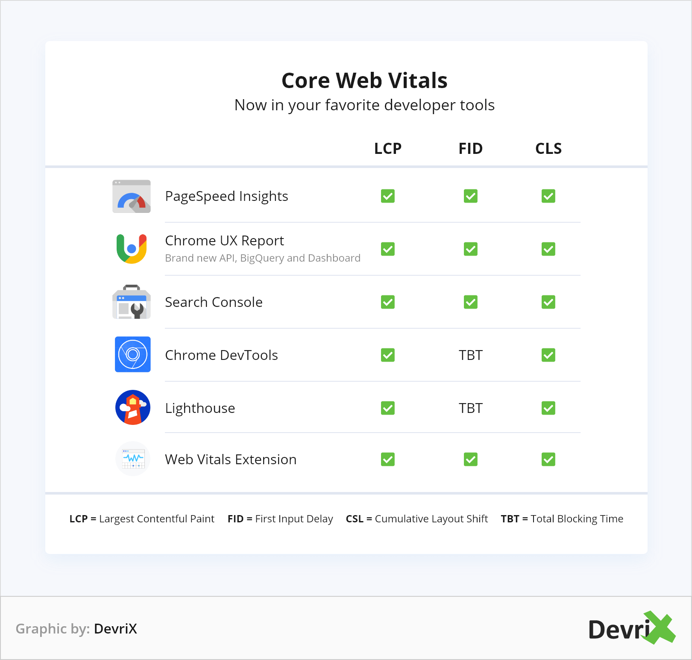This screenshot has height=660, width=692.
Task: Click the TBT value in Lighthouse row
Action: pos(471,408)
